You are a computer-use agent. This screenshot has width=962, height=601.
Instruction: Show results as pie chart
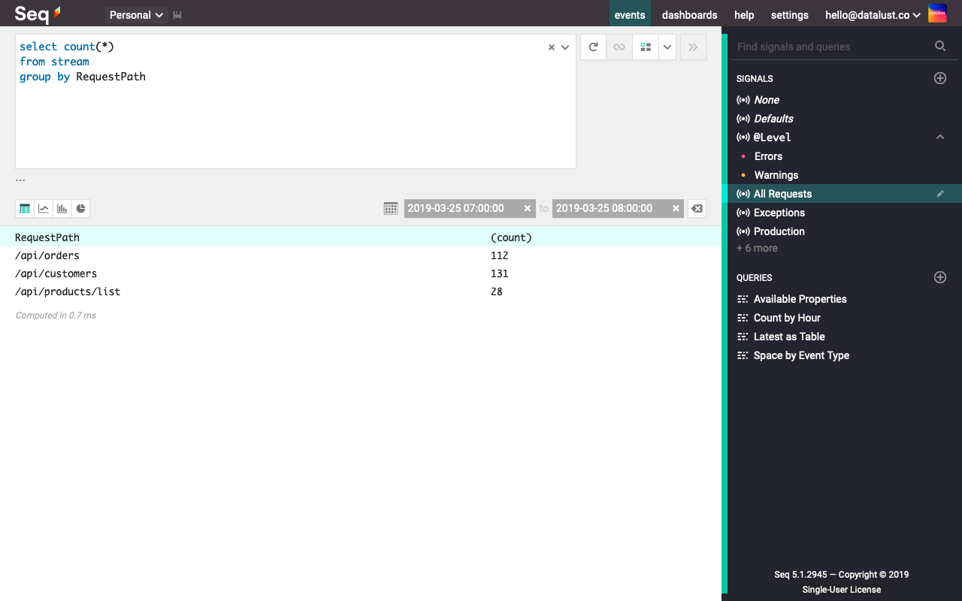point(81,208)
